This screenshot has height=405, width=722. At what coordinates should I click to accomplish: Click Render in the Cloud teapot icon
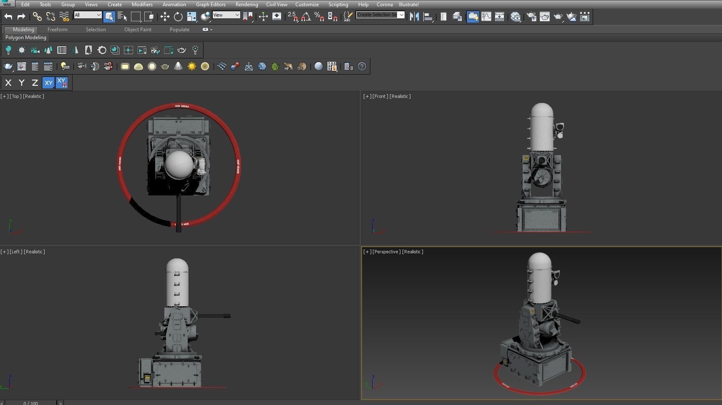(571, 17)
